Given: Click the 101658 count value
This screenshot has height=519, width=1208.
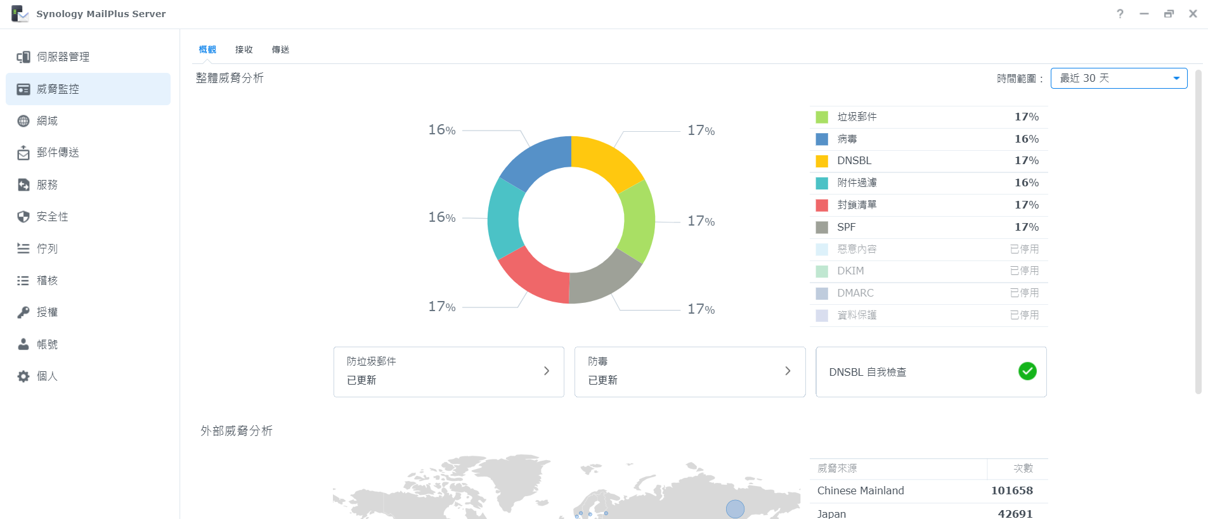Looking at the screenshot, I should click(x=1011, y=491).
